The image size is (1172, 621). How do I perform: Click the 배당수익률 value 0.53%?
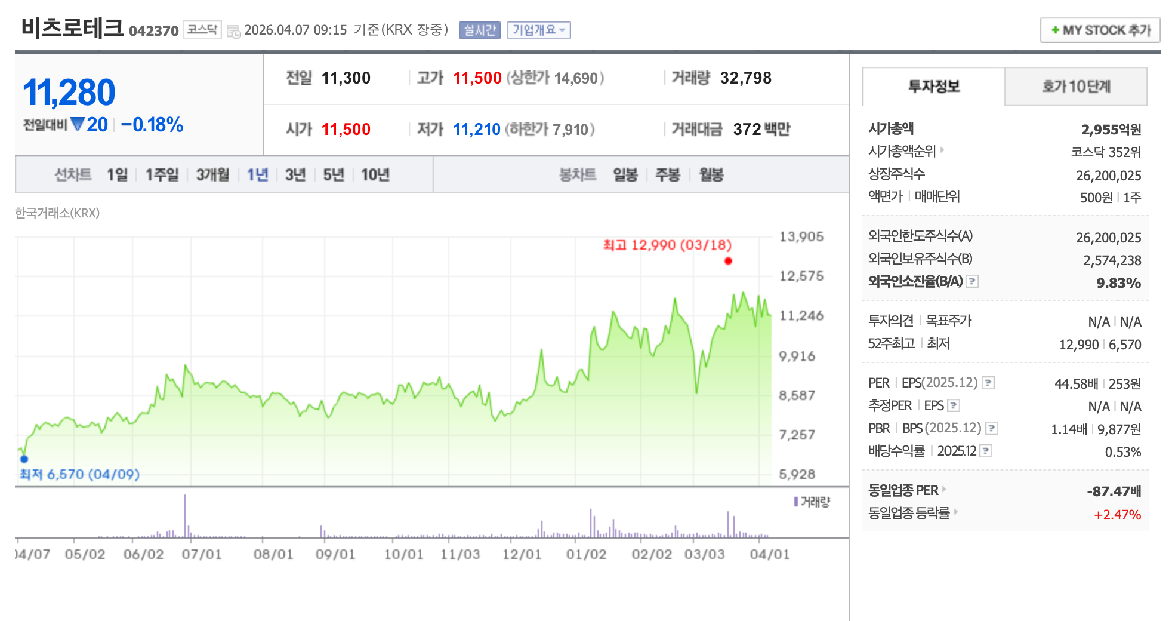click(x=1122, y=452)
